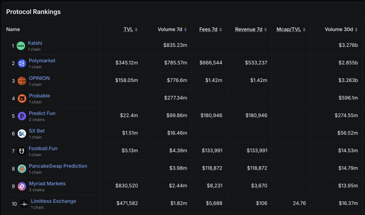365x215 pixels.
Task: Click the Kalshi logo icon
Action: [21, 46]
